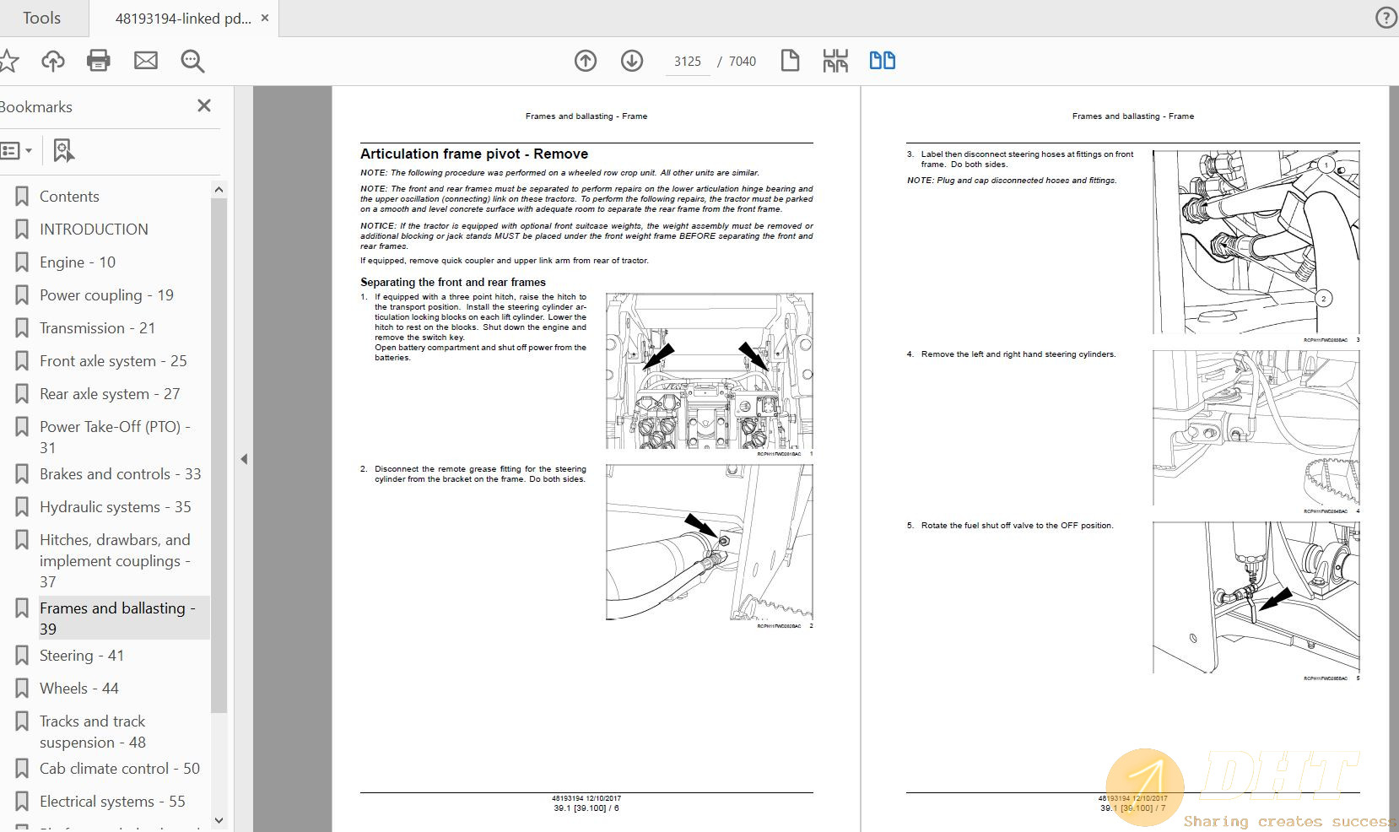Select the single page view icon

[790, 61]
